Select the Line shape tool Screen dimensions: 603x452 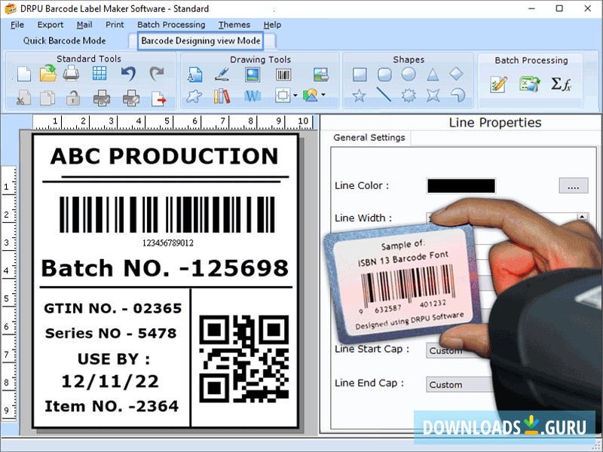[x=384, y=95]
